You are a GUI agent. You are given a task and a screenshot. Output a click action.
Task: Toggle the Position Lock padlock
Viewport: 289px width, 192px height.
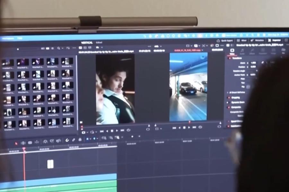pyautogui.click(x=80, y=140)
